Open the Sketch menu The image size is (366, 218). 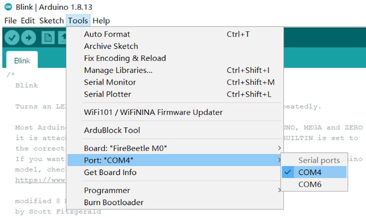coord(51,21)
